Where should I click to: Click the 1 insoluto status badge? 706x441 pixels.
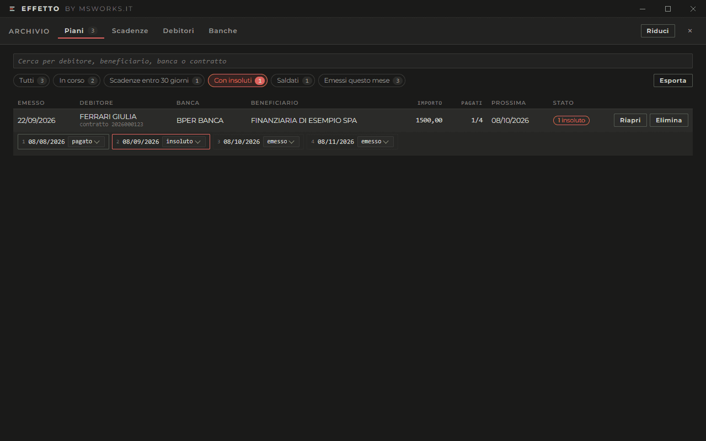point(571,120)
